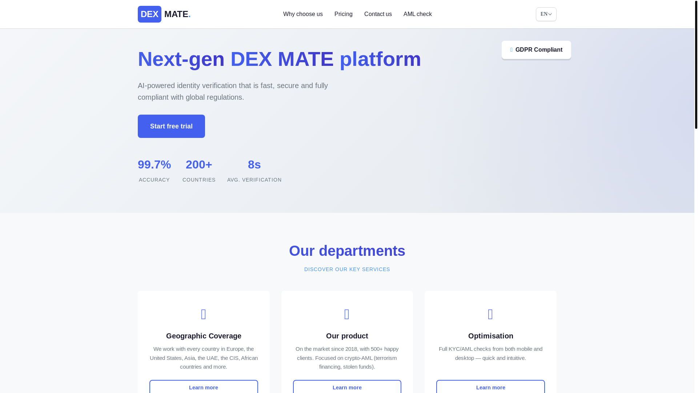Click the Next-gen DEX MATE platform headline
Viewport: 698px width, 393px height.
click(279, 59)
